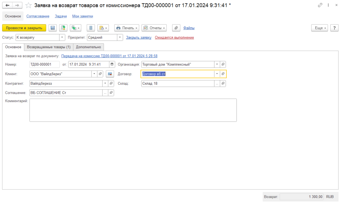Open the Печать dropdown menu
This screenshot has width=341, height=204.
pyautogui.click(x=127, y=28)
